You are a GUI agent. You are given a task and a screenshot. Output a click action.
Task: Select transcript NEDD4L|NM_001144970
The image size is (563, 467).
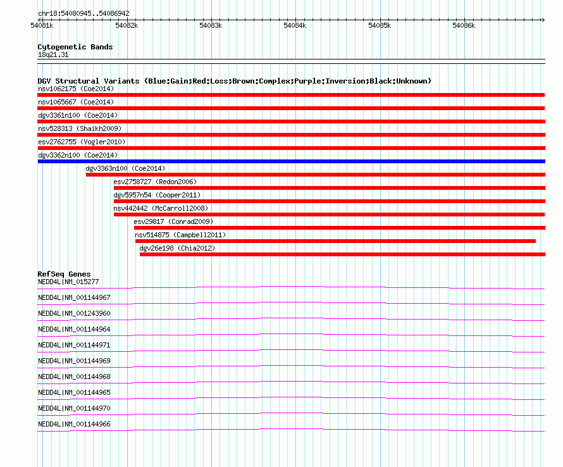click(74, 408)
